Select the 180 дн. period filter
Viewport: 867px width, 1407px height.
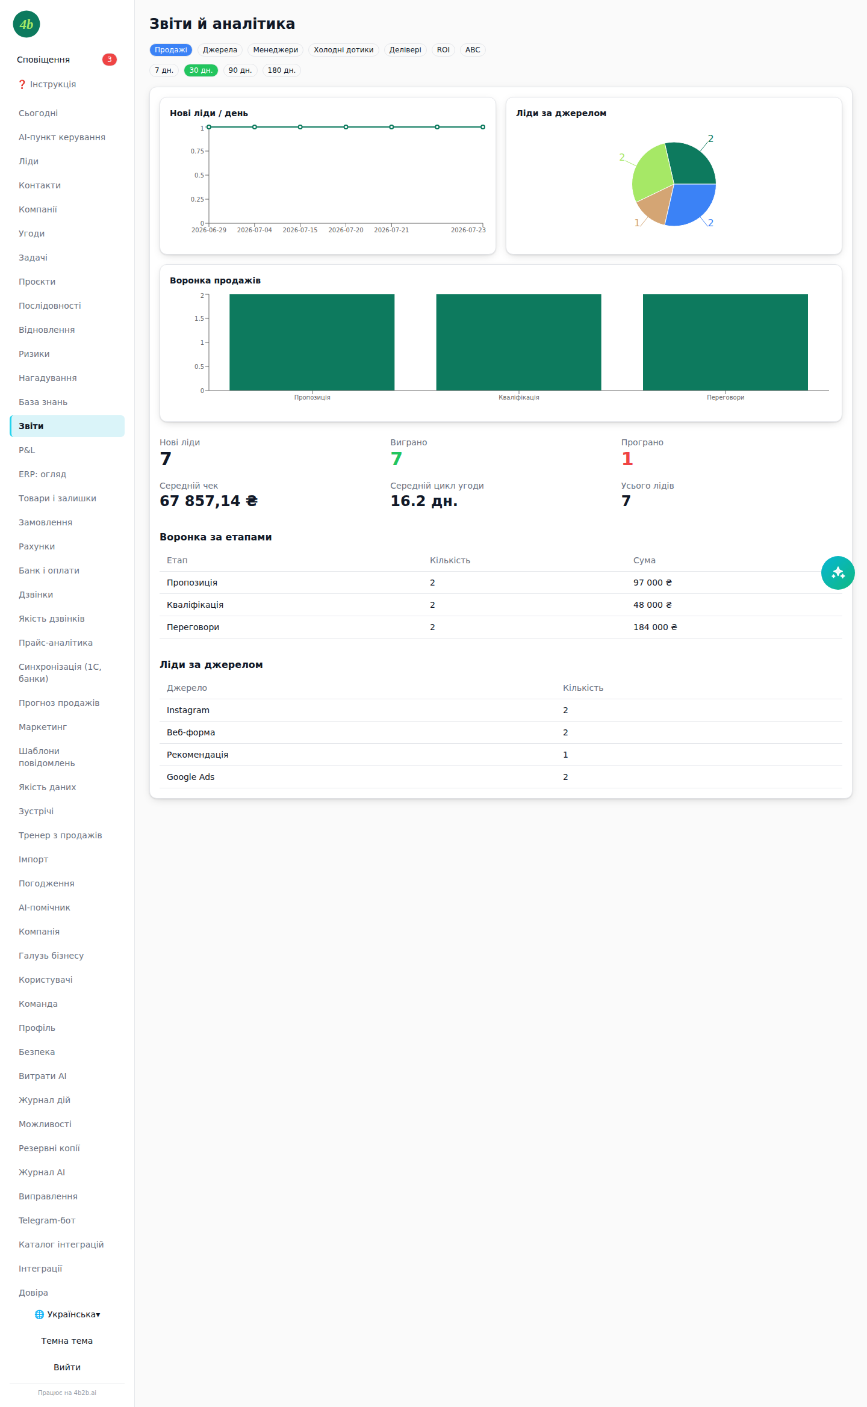(x=282, y=70)
